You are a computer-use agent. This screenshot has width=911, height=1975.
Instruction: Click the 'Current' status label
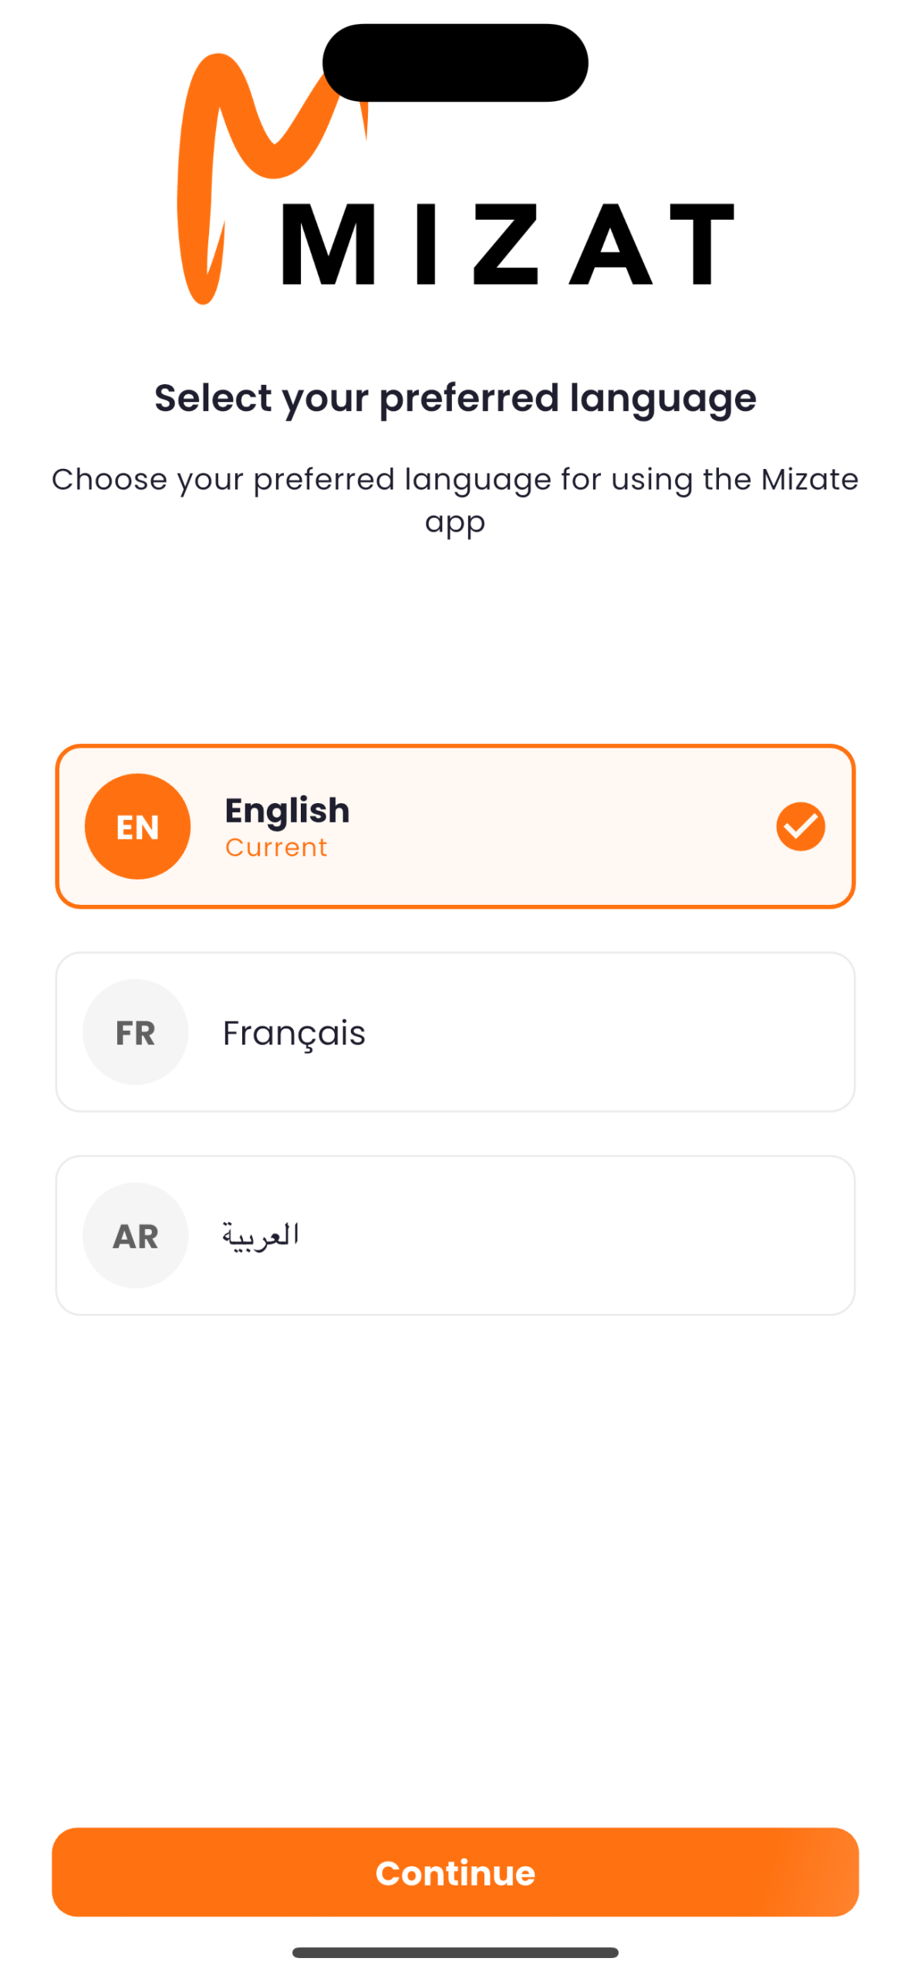276,847
